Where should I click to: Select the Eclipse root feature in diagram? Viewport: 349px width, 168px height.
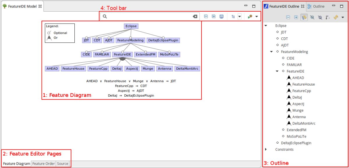[x=131, y=26]
